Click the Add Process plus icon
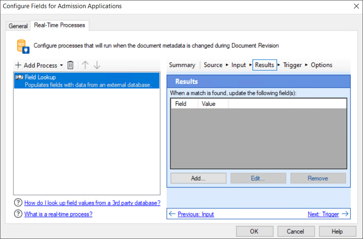The width and height of the screenshot is (363, 239). click(18, 65)
